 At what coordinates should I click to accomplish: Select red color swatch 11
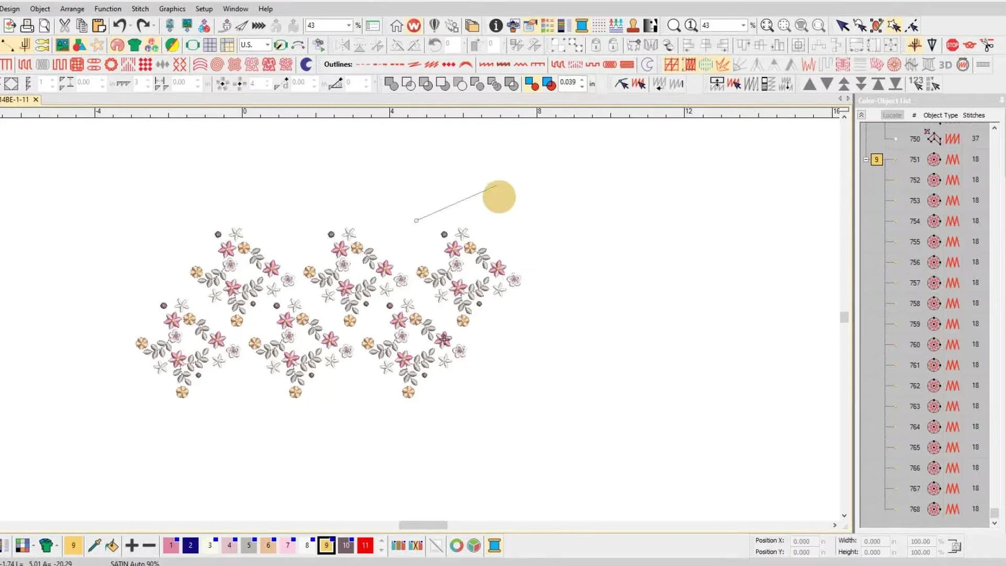(x=365, y=546)
